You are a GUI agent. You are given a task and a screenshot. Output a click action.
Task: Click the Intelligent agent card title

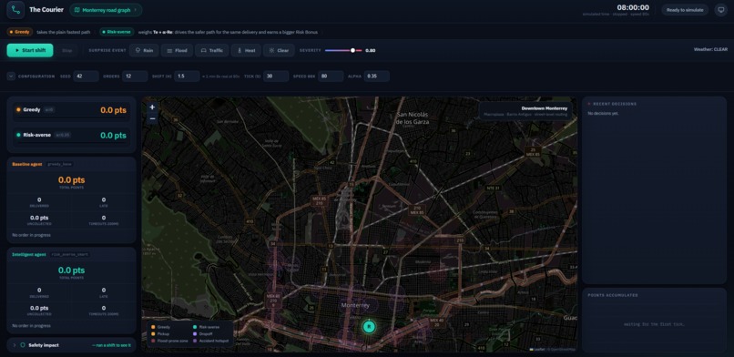point(29,254)
